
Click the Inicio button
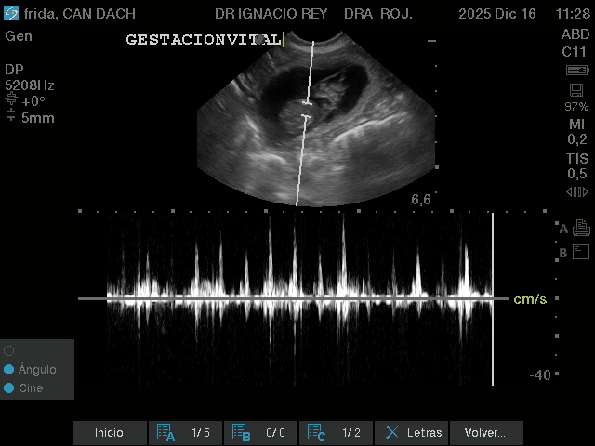110,433
